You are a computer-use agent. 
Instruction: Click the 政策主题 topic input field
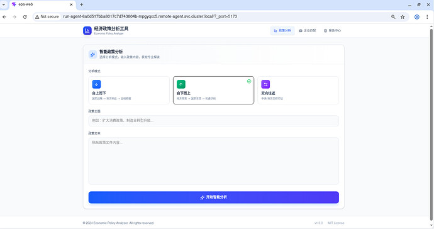214,121
